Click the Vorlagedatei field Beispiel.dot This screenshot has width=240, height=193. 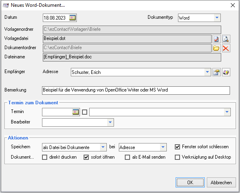point(127,39)
